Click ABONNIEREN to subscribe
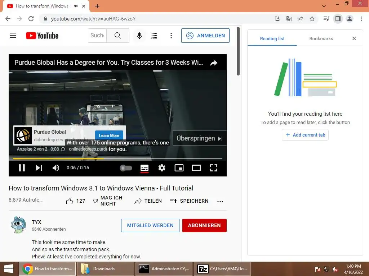 coord(204,225)
